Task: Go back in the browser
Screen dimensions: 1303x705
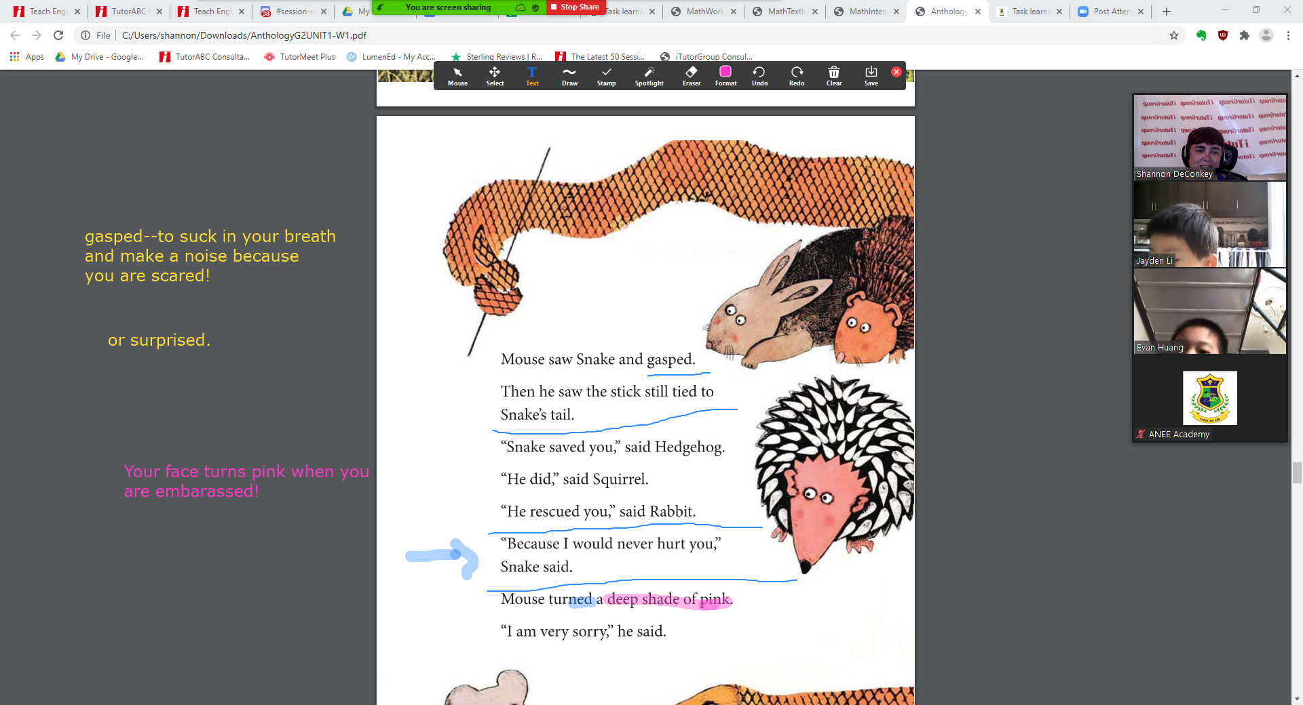Action: (x=15, y=35)
